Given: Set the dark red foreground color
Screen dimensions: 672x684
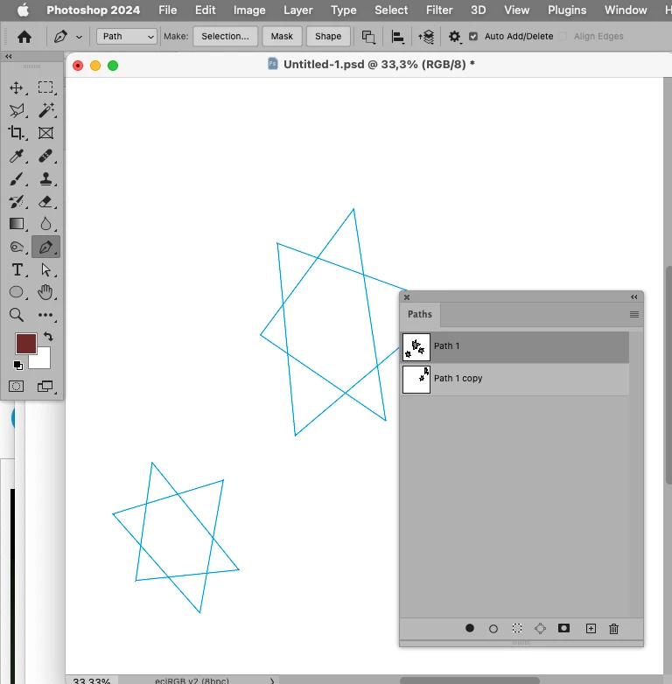Looking at the screenshot, I should point(25,343).
